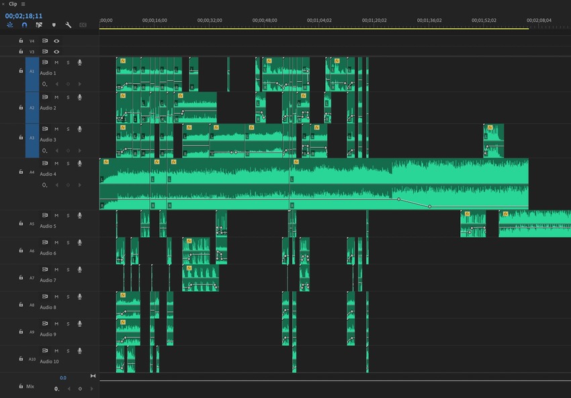571x398 pixels.
Task: Open show keyframes menu on Audio 1
Action: [x=45, y=84]
